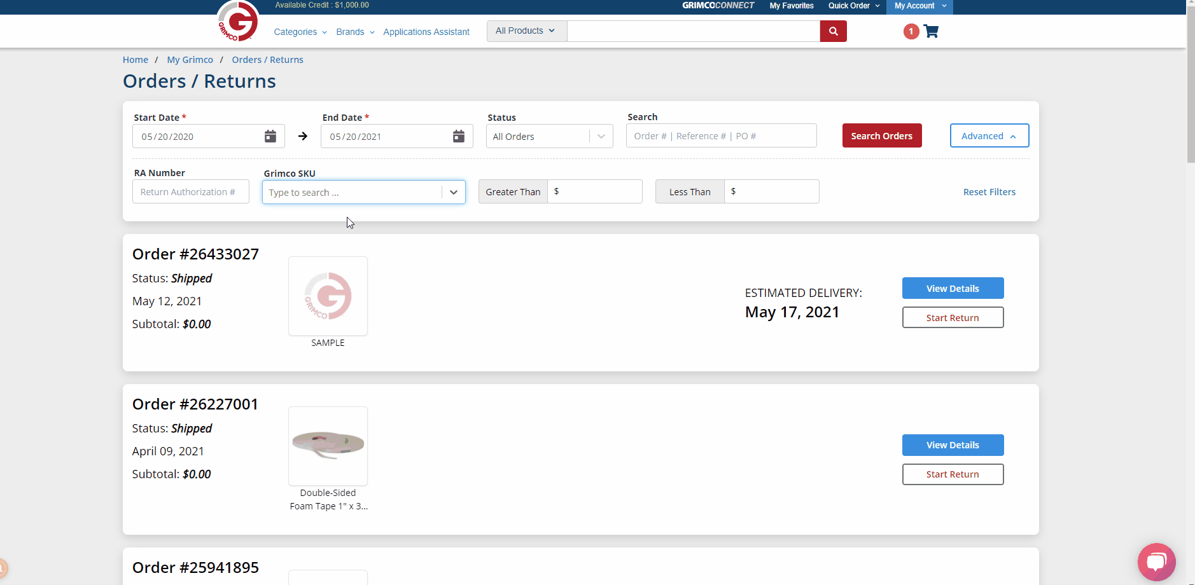The height and width of the screenshot is (585, 1195).
Task: Open the shopping cart
Action: click(x=931, y=31)
